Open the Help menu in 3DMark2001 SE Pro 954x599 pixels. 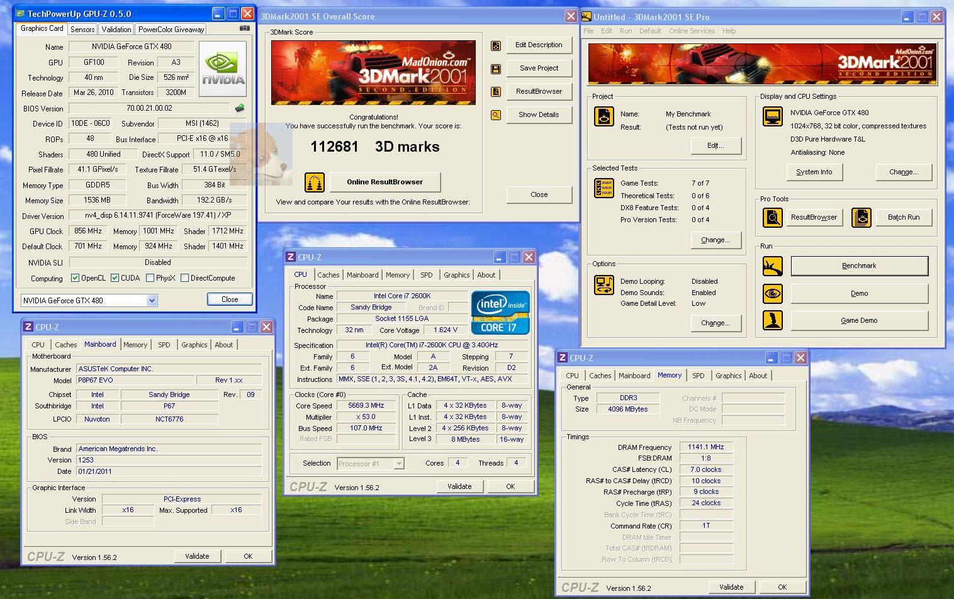click(729, 31)
